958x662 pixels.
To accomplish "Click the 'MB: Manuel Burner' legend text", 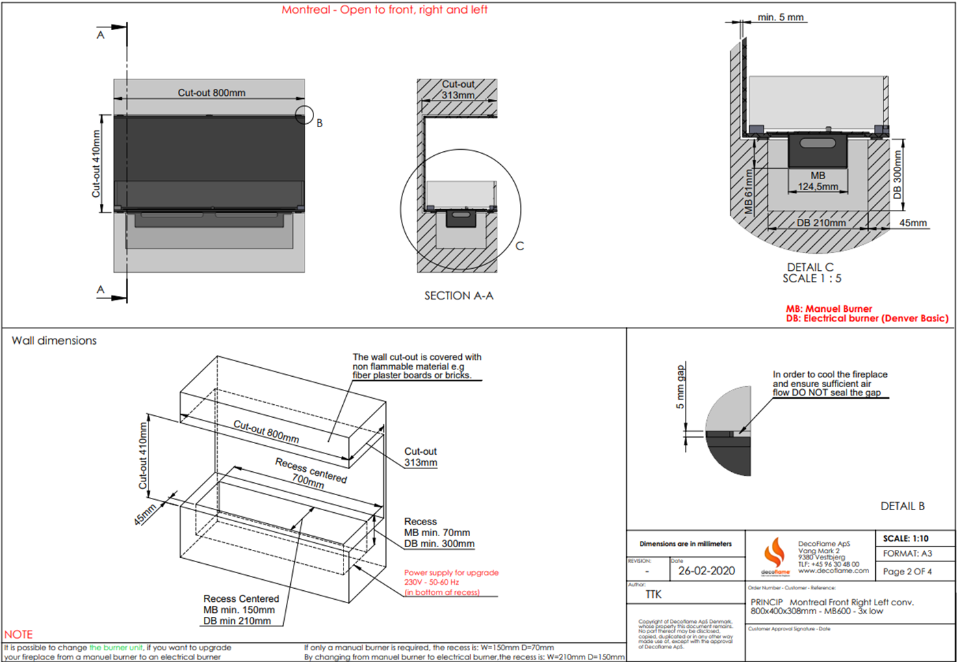I will click(x=829, y=308).
